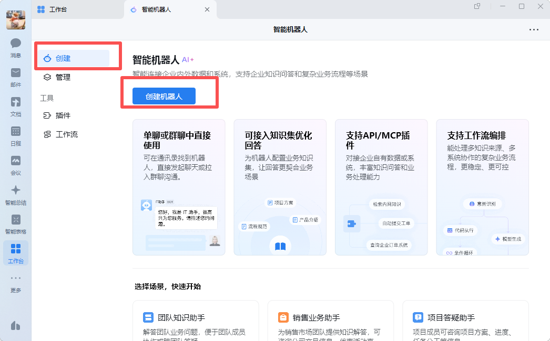550x341 pixels.
Task: Open the three-dots menu beside title
Action: [534, 30]
